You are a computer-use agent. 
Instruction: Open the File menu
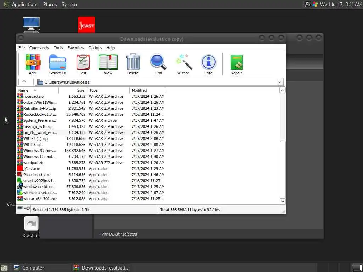coord(22,48)
